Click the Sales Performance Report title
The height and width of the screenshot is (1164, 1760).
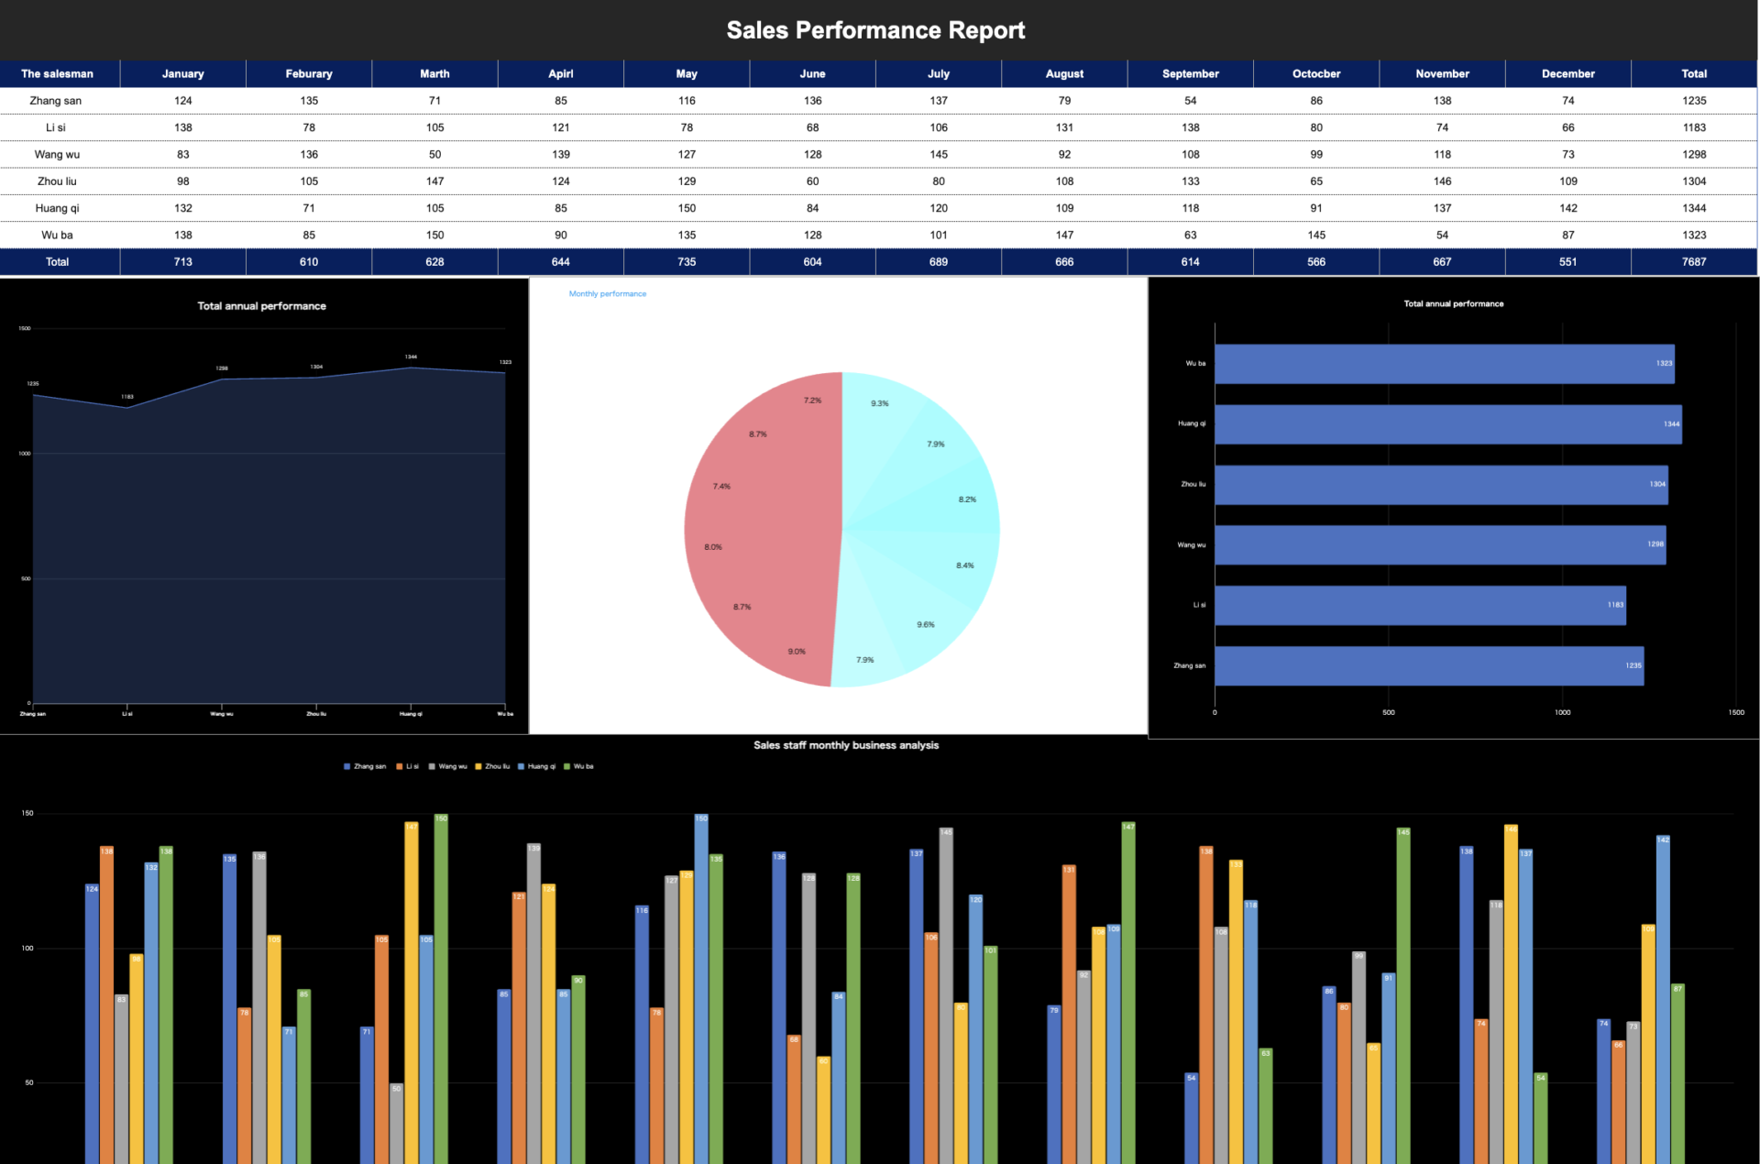(875, 30)
